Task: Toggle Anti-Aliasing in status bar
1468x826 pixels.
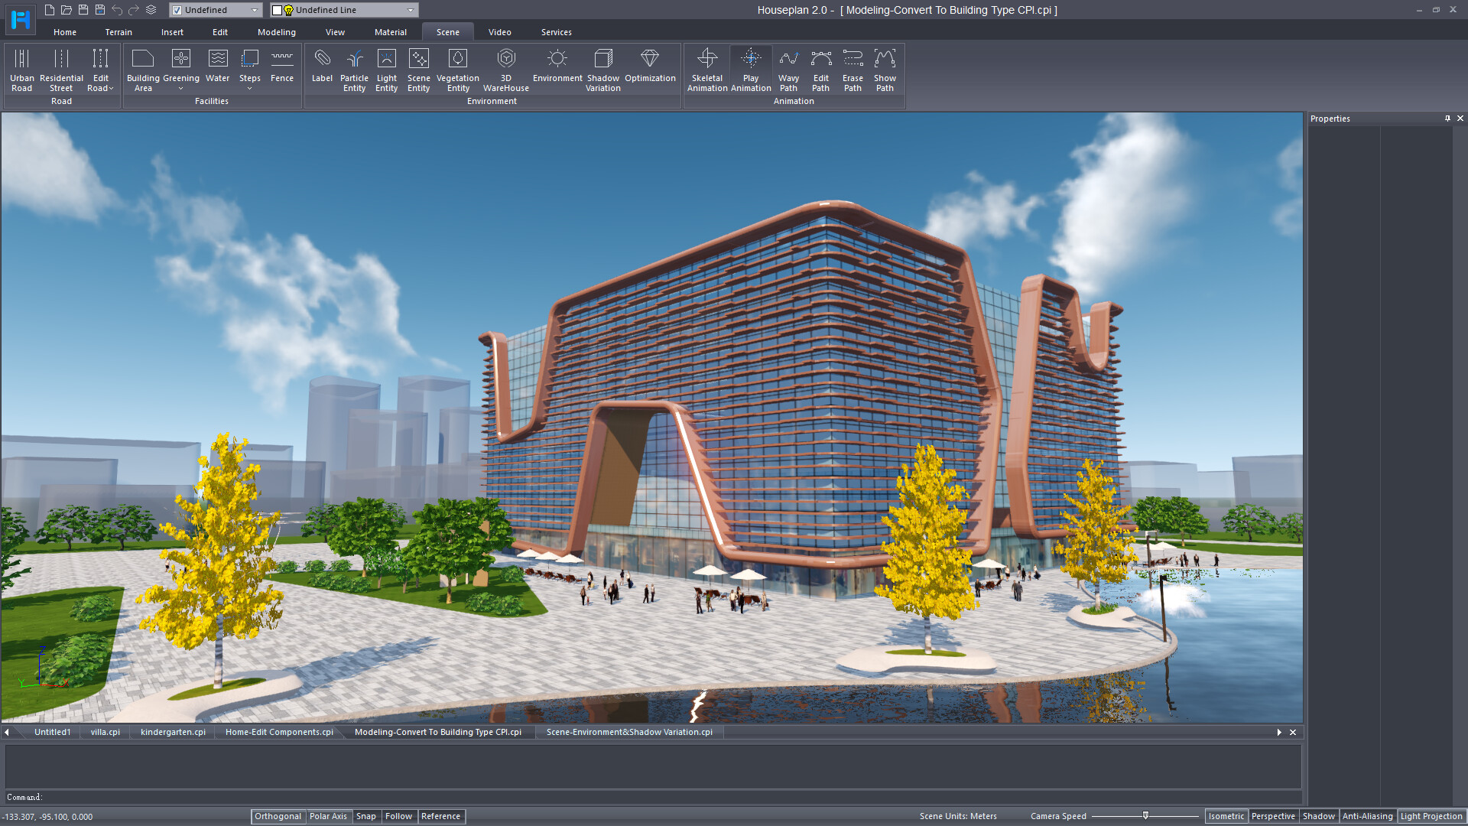Action: (1367, 816)
